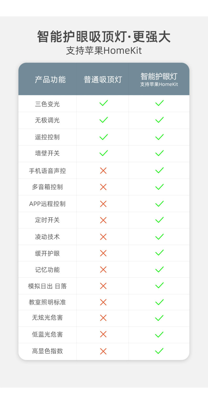The image size is (208, 394).
Task: Click the green checkmark in the APP远程控制 row
Action: (159, 204)
